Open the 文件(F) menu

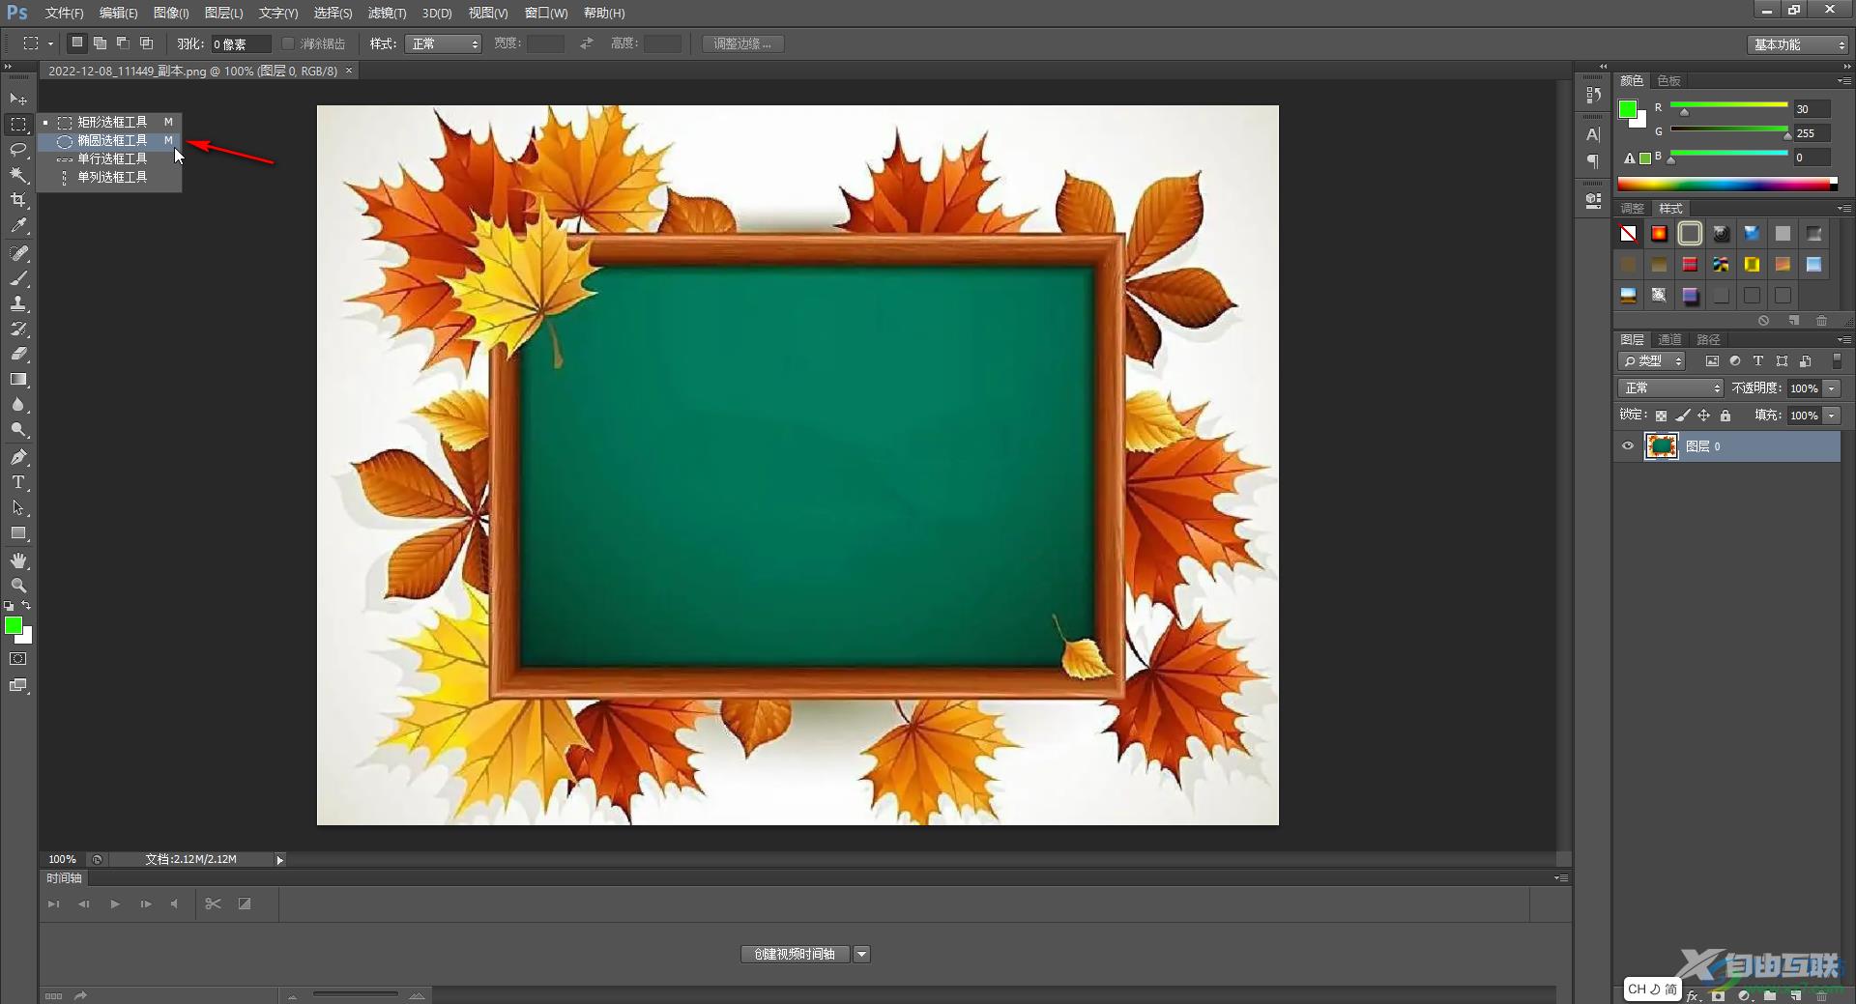click(x=64, y=13)
